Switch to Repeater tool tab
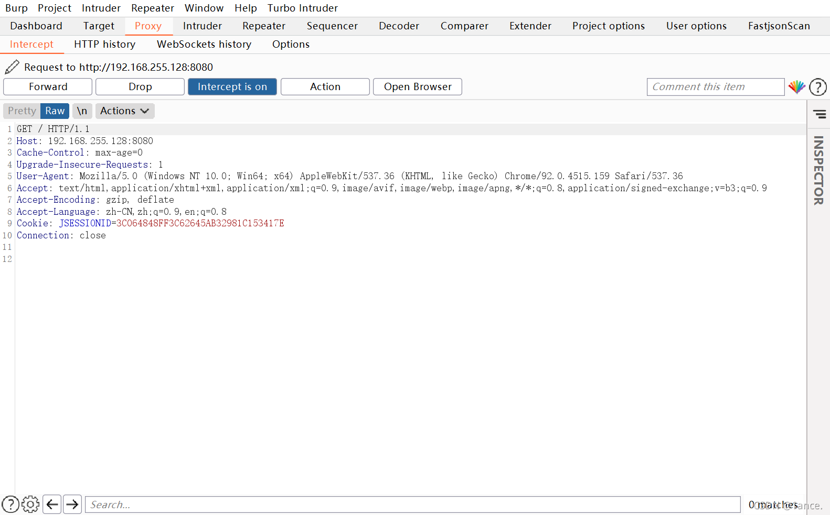Viewport: 830px width, 515px height. click(x=264, y=26)
